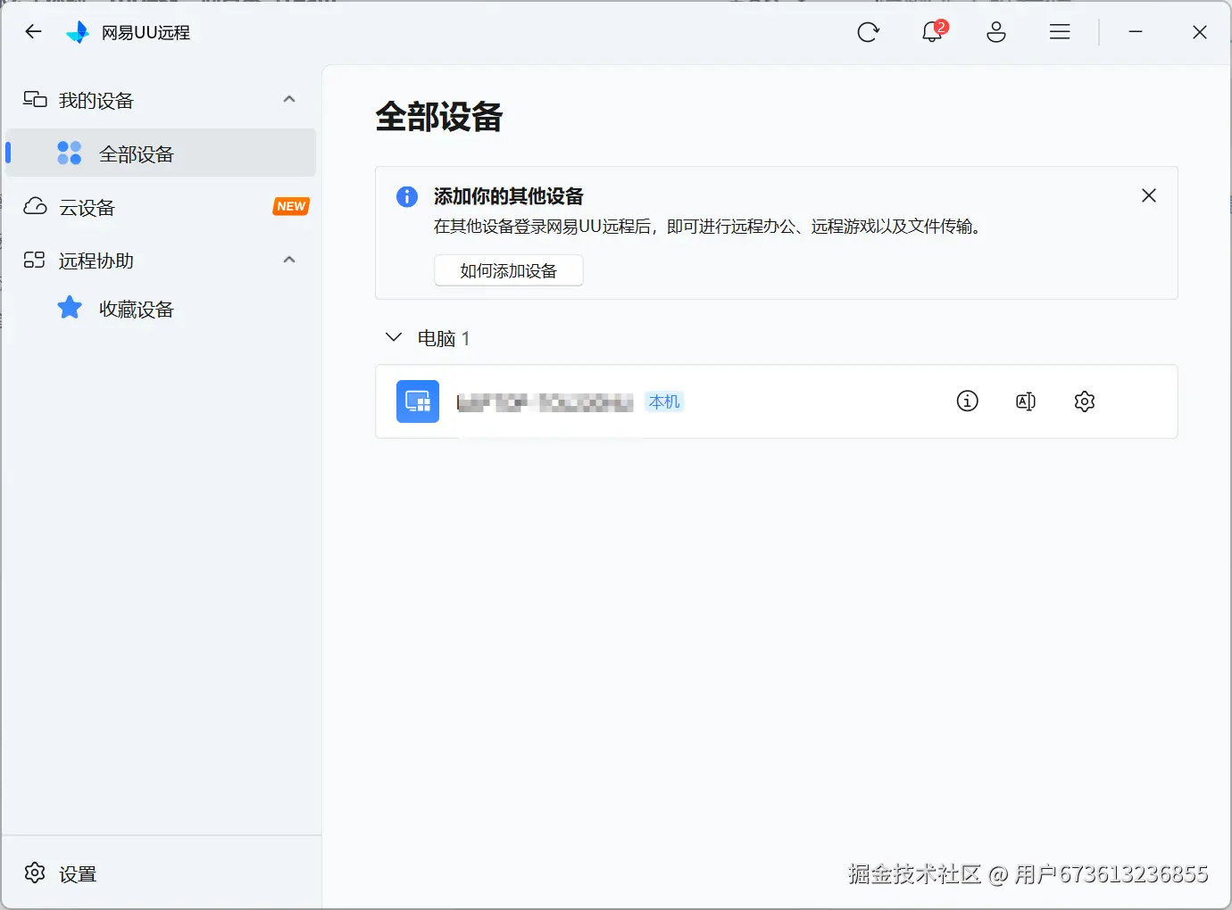Click the 全部设备 four-dots icon
The height and width of the screenshot is (910, 1232).
(x=70, y=153)
